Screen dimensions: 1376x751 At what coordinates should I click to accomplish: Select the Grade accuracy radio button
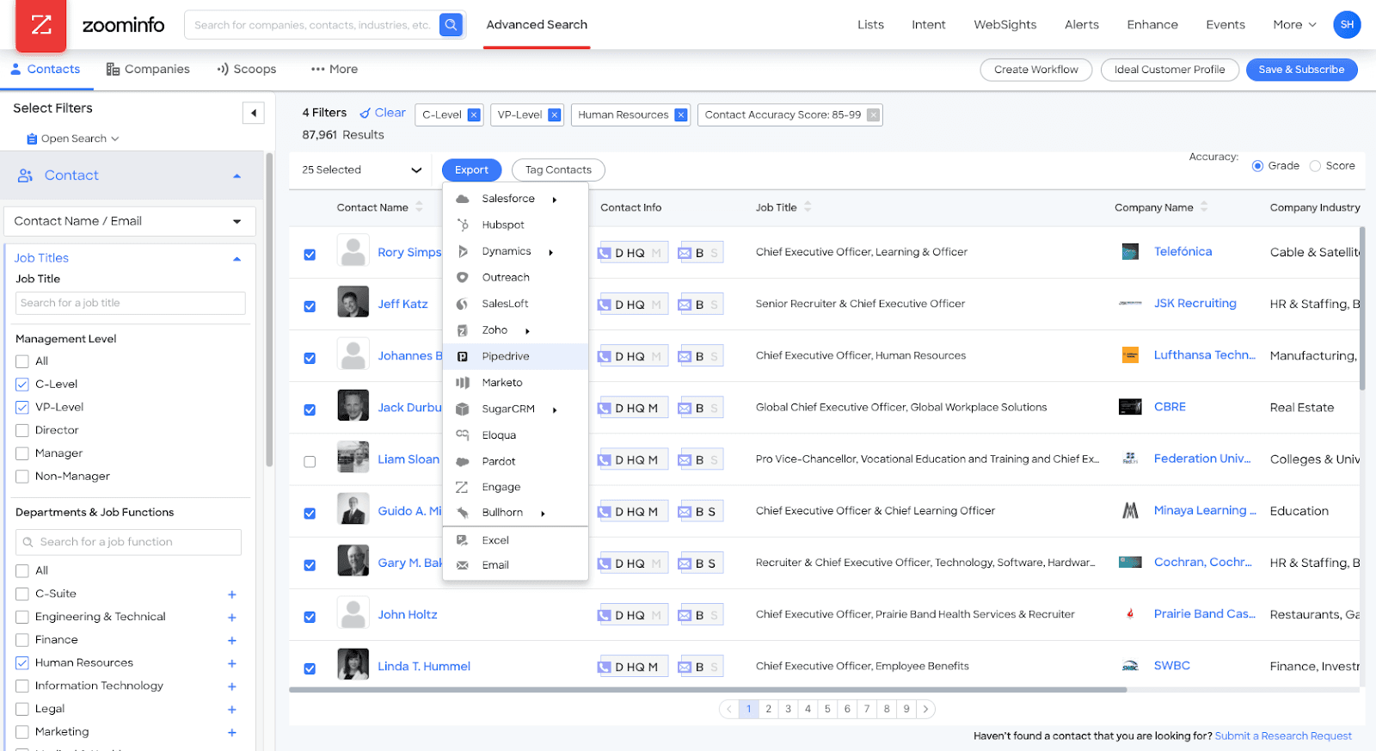(x=1257, y=166)
